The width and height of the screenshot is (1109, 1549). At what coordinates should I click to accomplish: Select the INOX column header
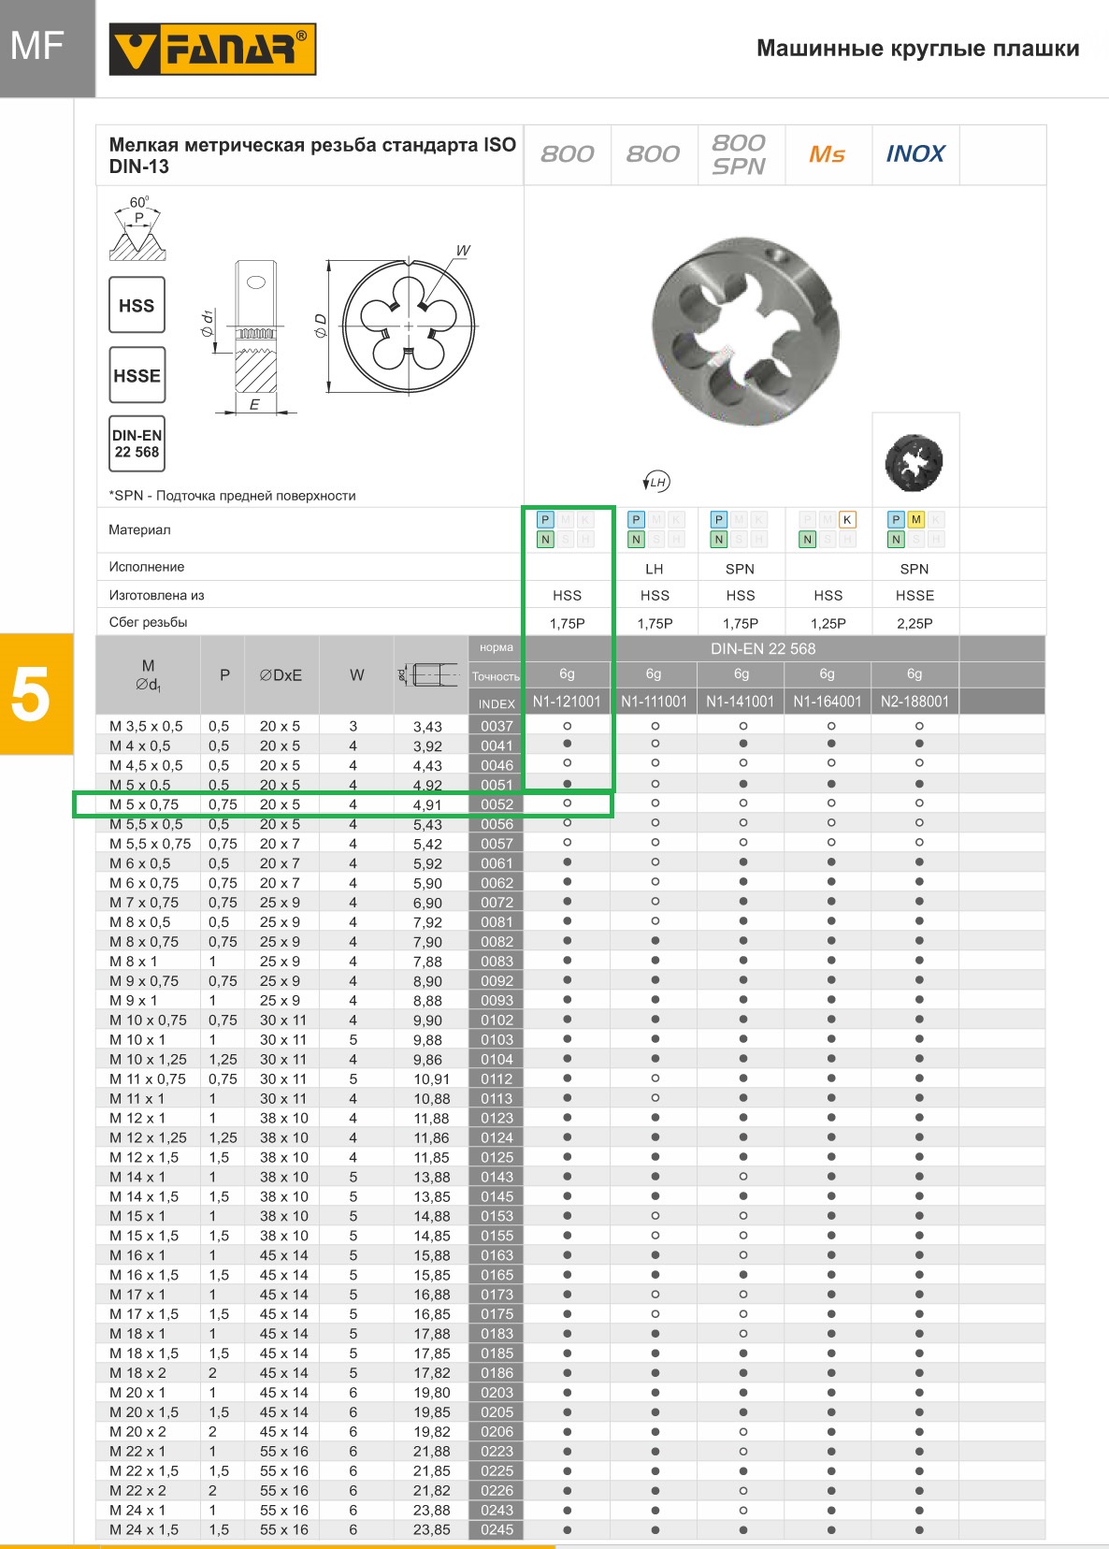915,154
